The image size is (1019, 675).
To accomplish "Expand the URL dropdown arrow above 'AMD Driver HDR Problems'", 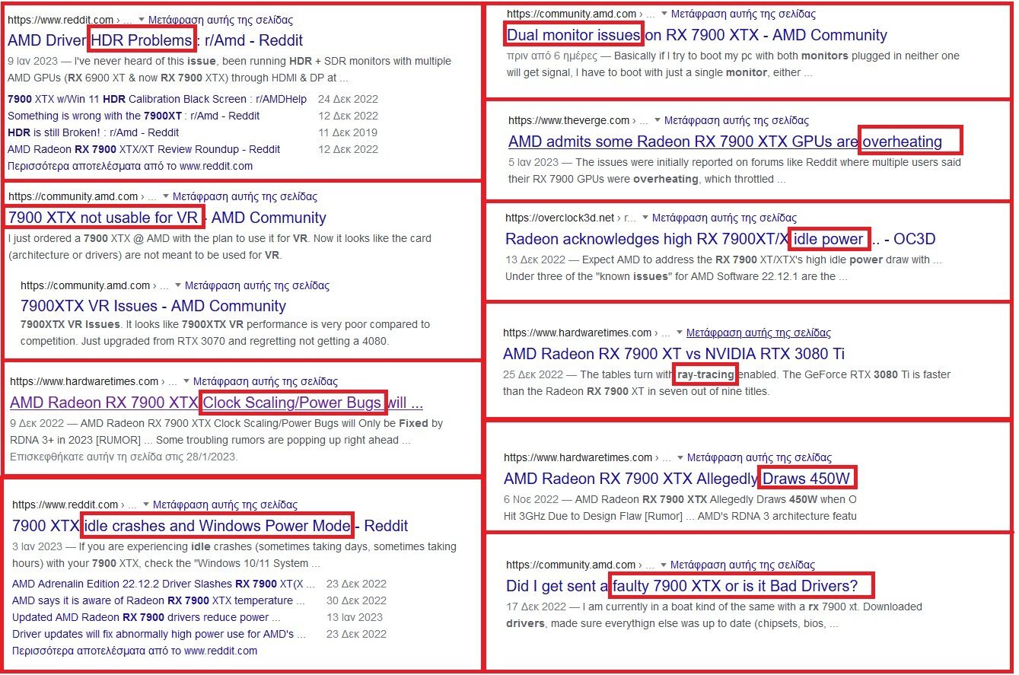I will tap(142, 21).
